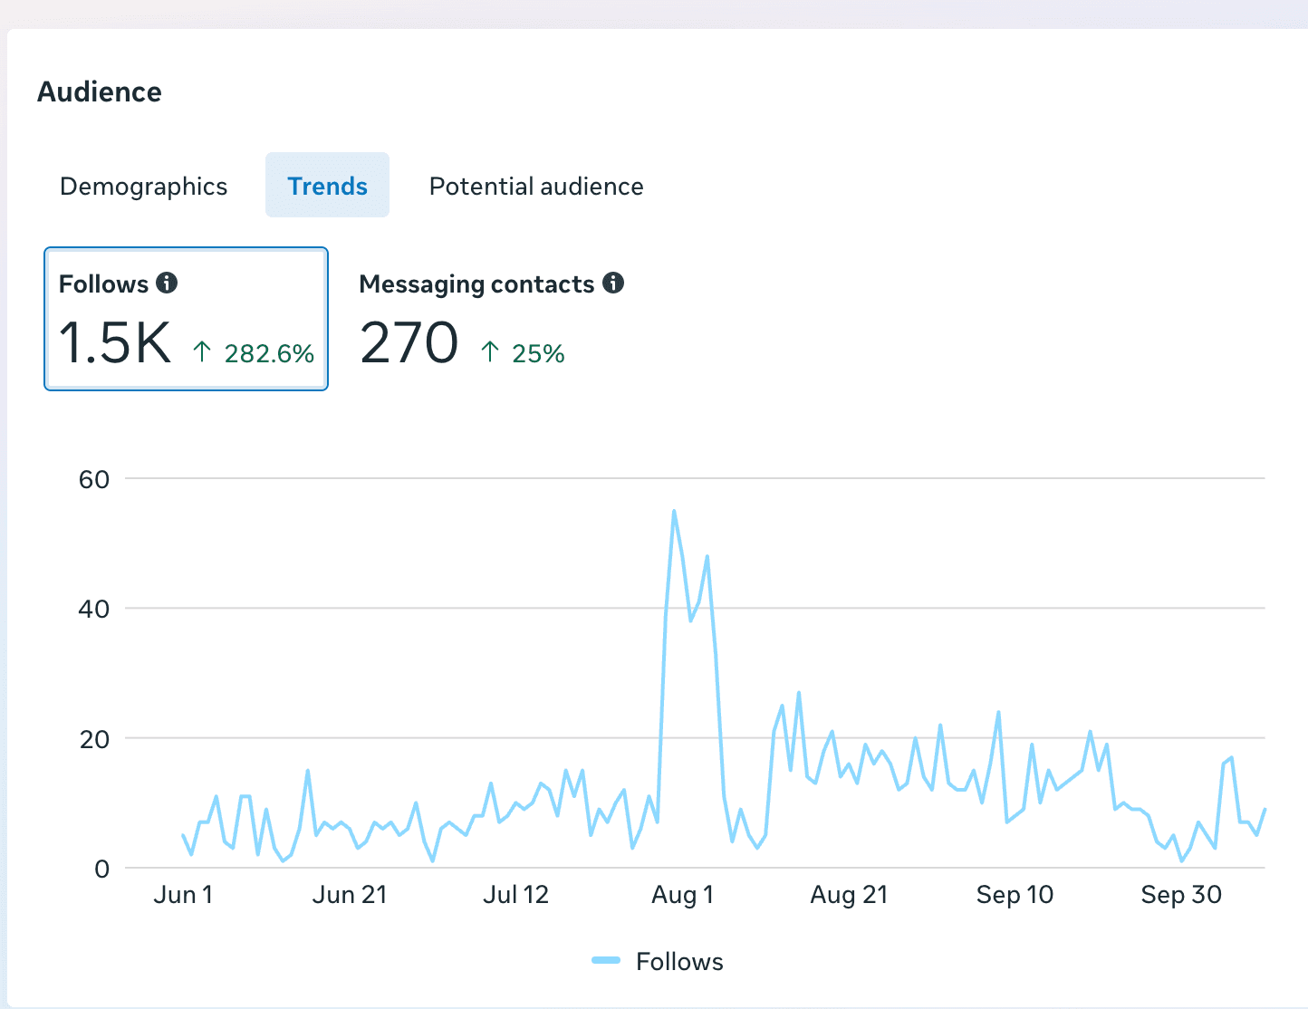
Task: Click the Jul 12 axis label
Action: pyautogui.click(x=515, y=895)
